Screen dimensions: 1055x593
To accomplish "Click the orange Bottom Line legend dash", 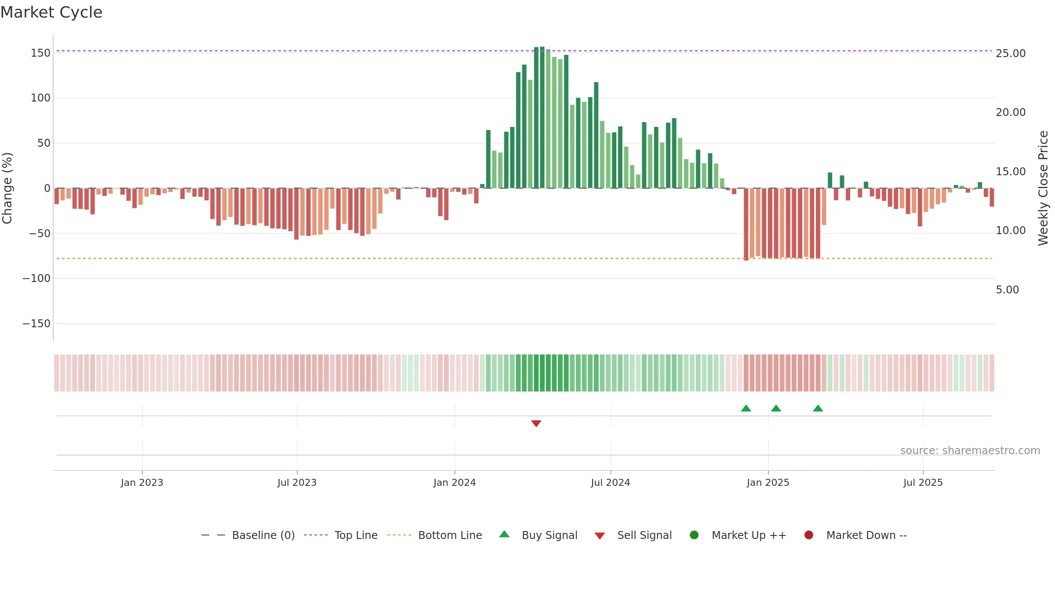I will point(399,535).
